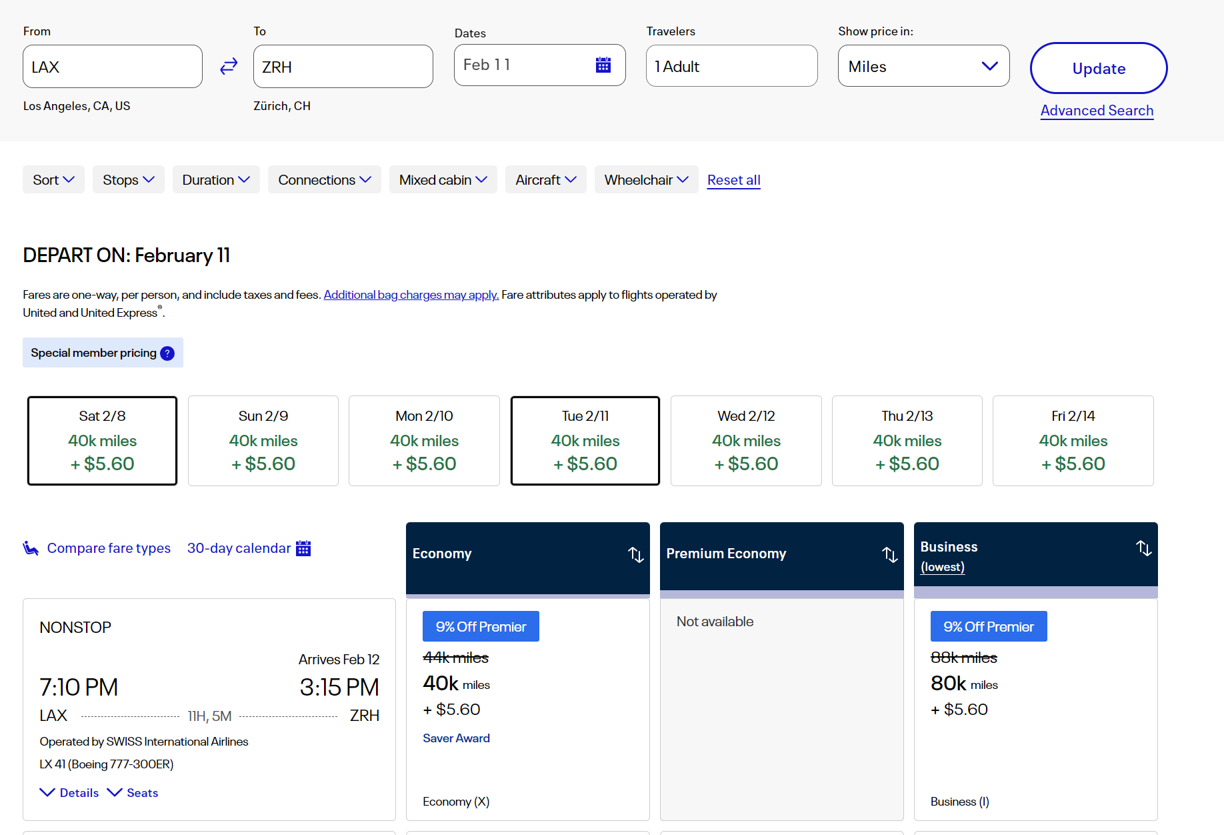Click Reset all filters link
The width and height of the screenshot is (1224, 835).
point(733,180)
